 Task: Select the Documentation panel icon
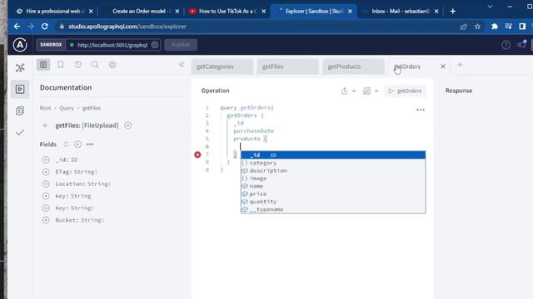click(x=43, y=65)
